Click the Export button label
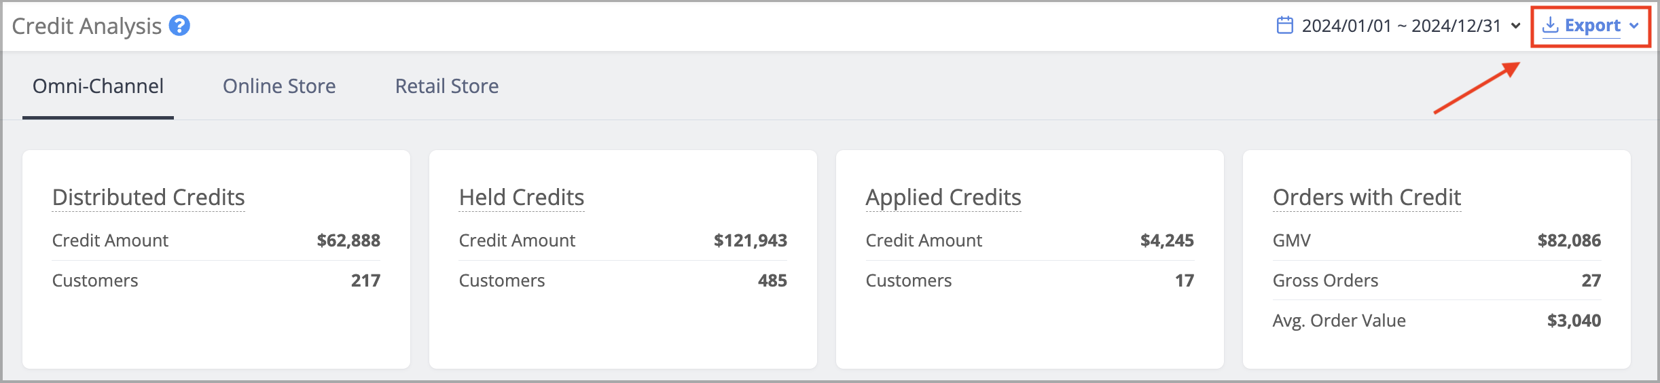1660x383 pixels. pos(1592,26)
